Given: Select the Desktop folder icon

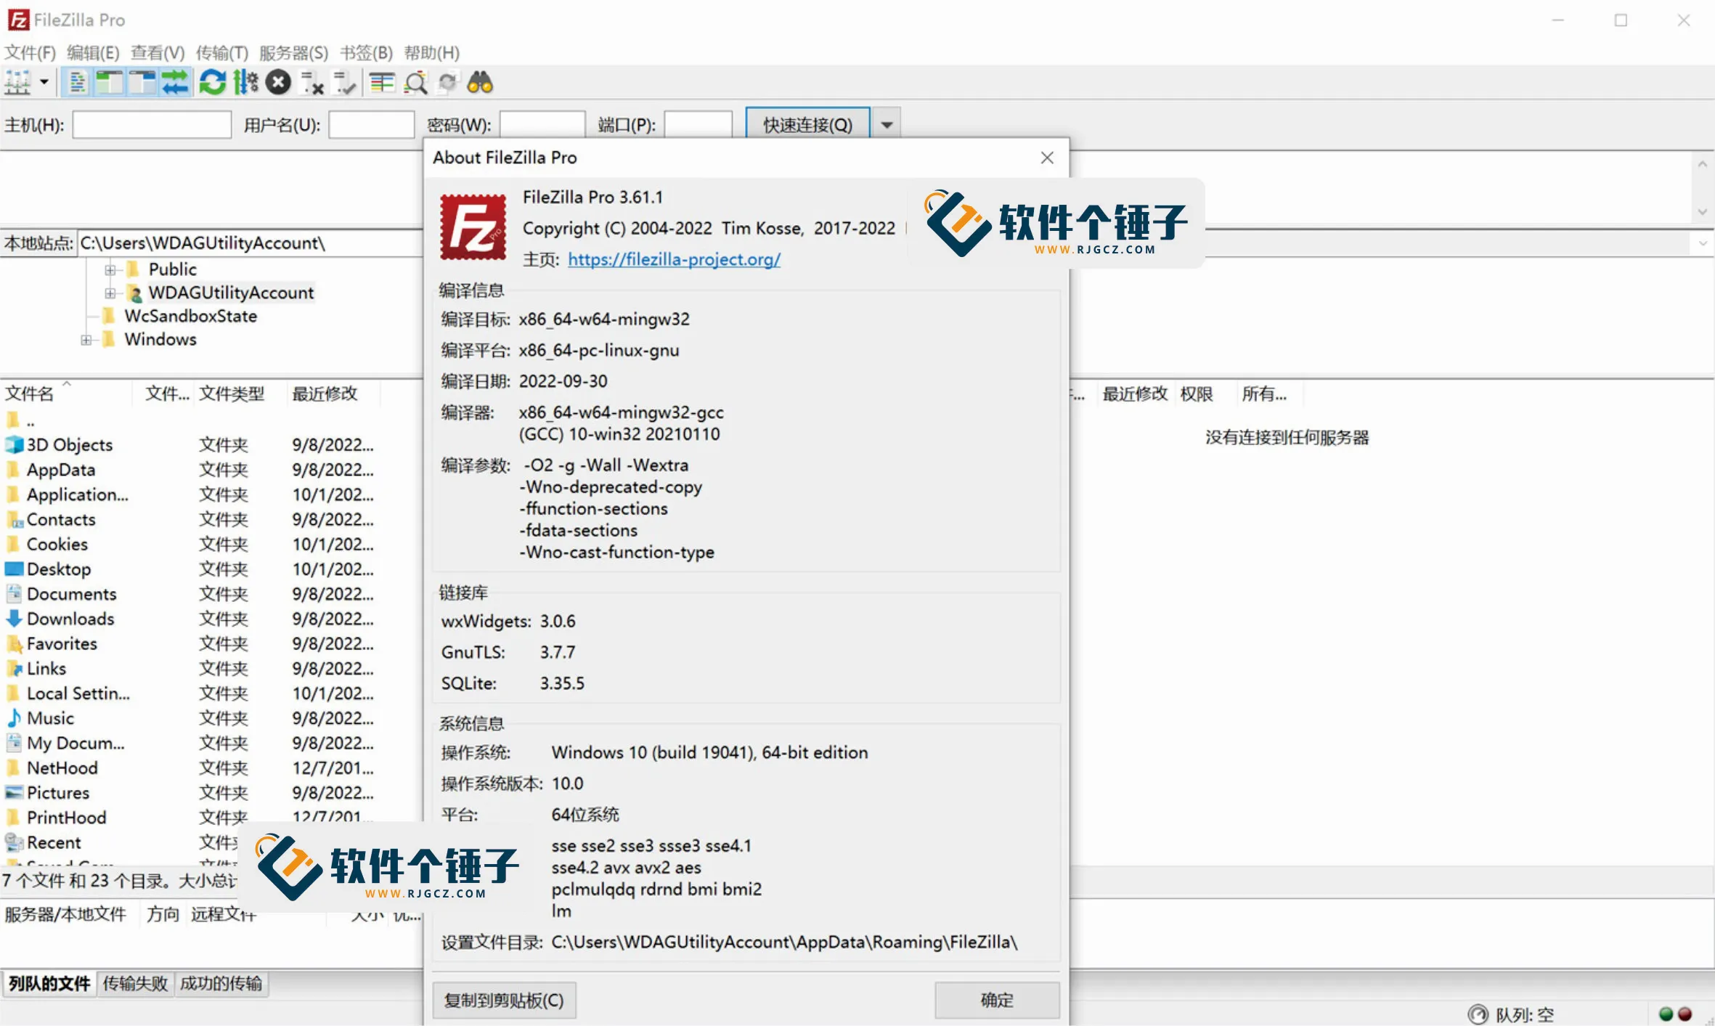Looking at the screenshot, I should [x=14, y=569].
